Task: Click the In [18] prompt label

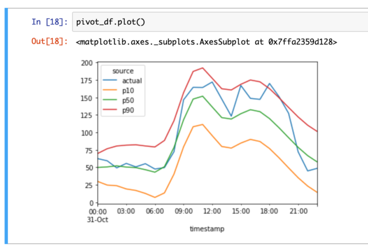Action: click(50, 22)
